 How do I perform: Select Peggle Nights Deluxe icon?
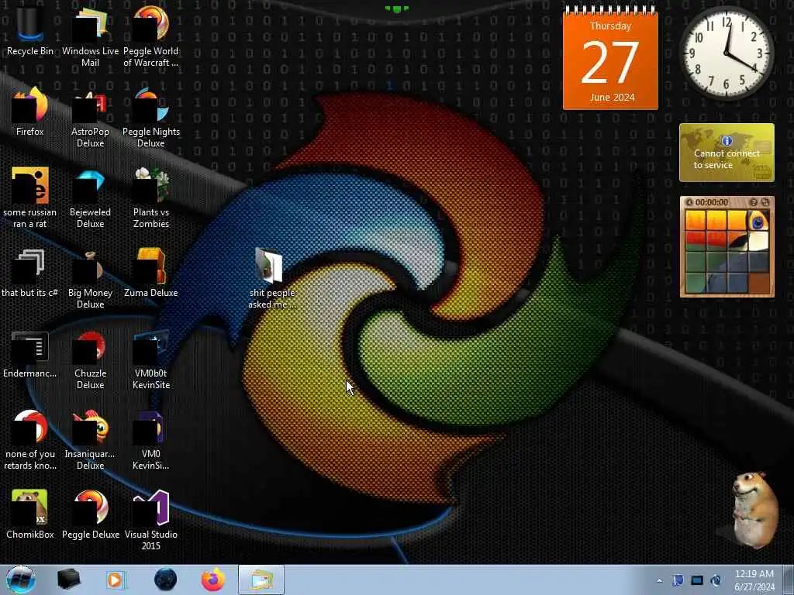click(151, 118)
